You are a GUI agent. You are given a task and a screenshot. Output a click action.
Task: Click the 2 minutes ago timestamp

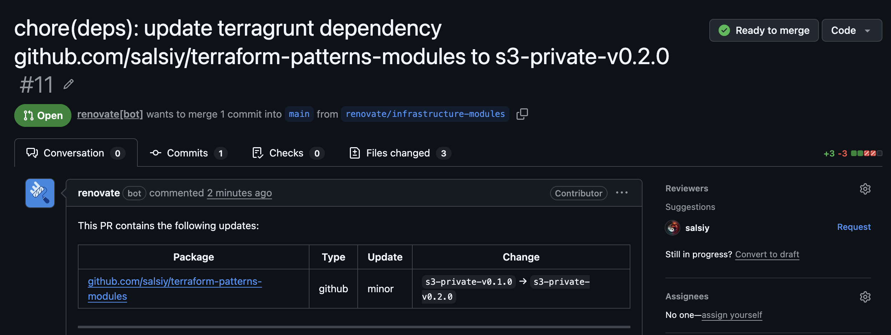[x=239, y=193]
